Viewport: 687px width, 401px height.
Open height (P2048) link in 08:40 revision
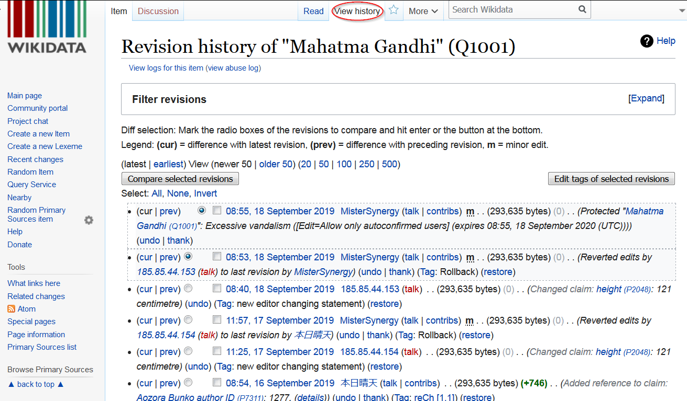point(623,289)
